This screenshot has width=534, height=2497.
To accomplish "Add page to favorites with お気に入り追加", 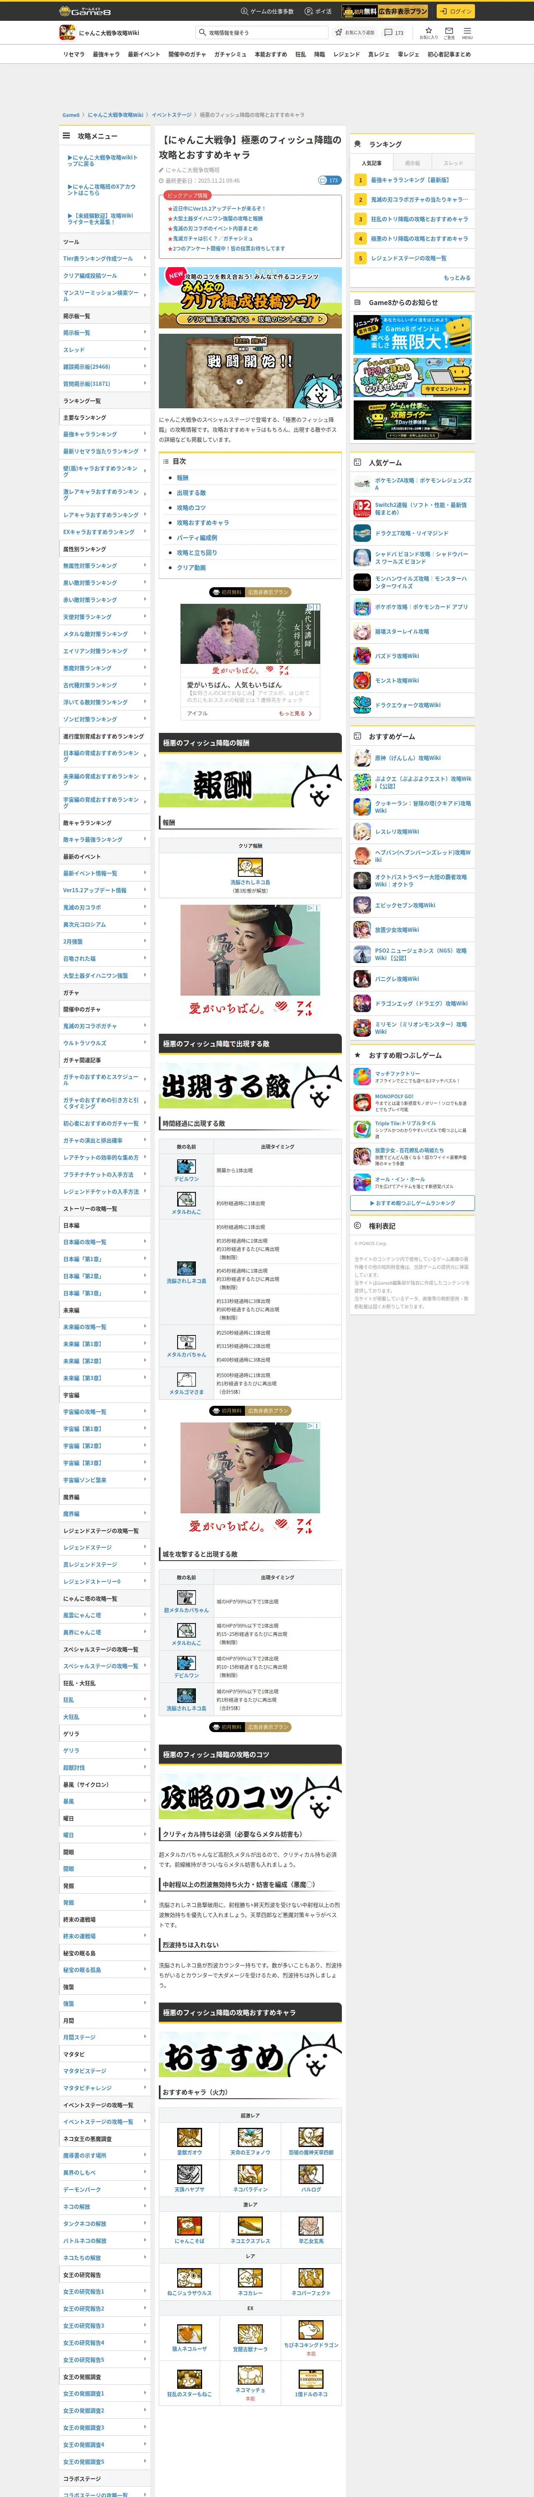I will (x=356, y=33).
